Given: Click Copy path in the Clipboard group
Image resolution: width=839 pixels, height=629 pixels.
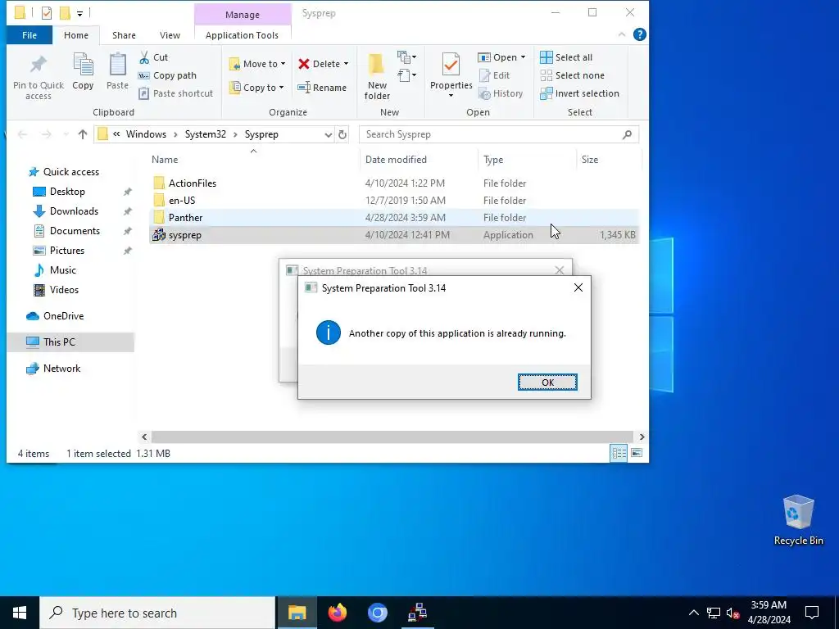Looking at the screenshot, I should (167, 75).
